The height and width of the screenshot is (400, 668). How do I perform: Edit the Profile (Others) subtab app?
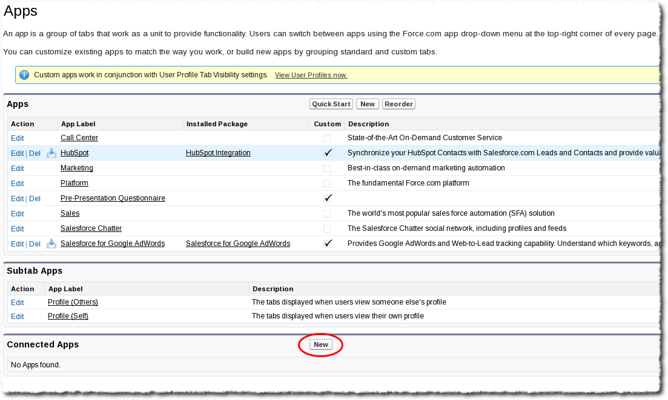pos(18,303)
